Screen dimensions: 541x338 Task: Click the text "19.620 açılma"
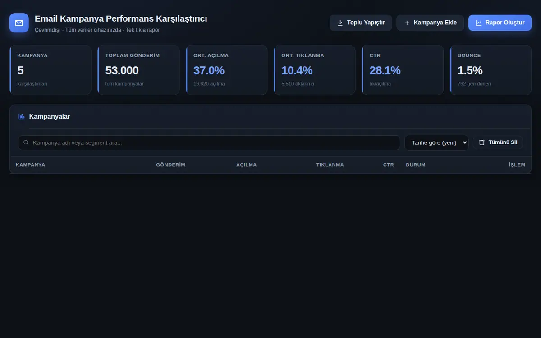209,84
